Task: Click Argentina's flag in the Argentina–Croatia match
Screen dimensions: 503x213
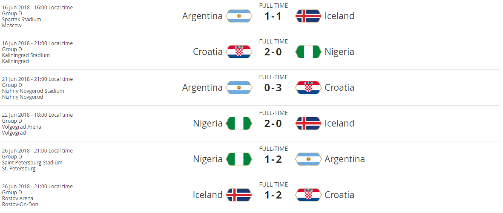Action: click(x=239, y=88)
